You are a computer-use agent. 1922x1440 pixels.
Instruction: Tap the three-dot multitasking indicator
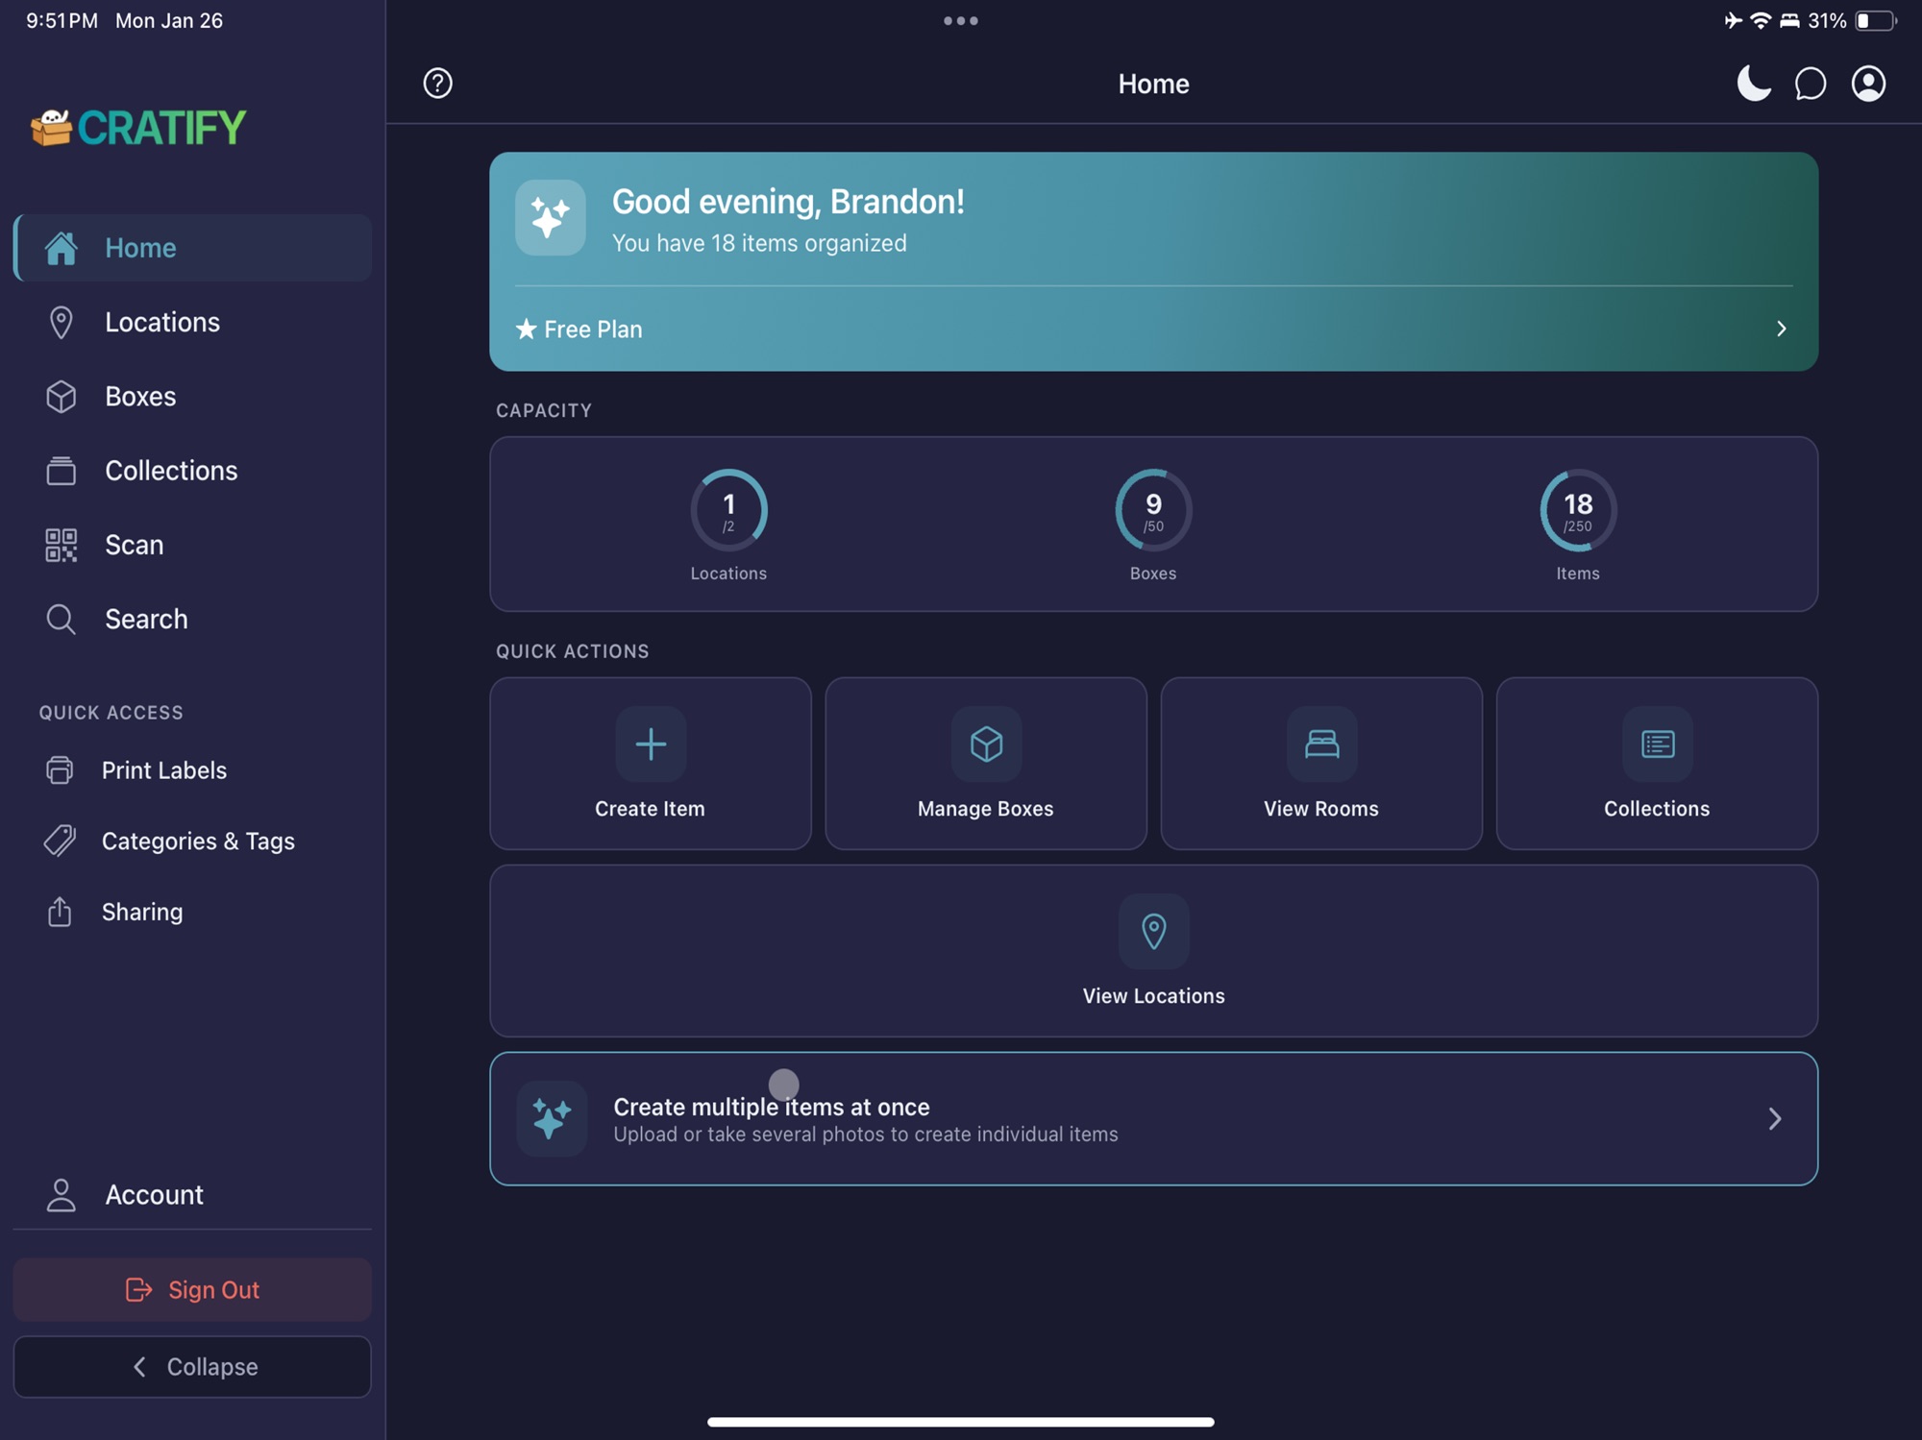961,20
